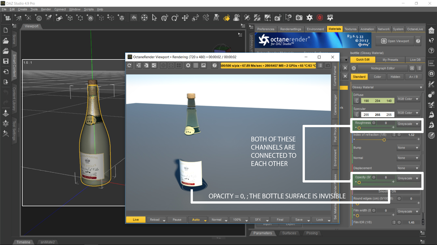Open the Roughness Greyscale dropdown

pyautogui.click(x=408, y=124)
